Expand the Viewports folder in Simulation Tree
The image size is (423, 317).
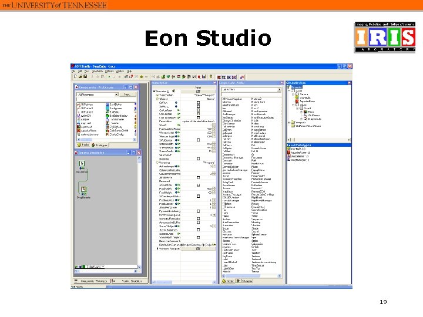289,122
